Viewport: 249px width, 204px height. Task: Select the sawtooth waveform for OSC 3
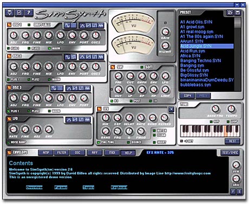point(75,88)
